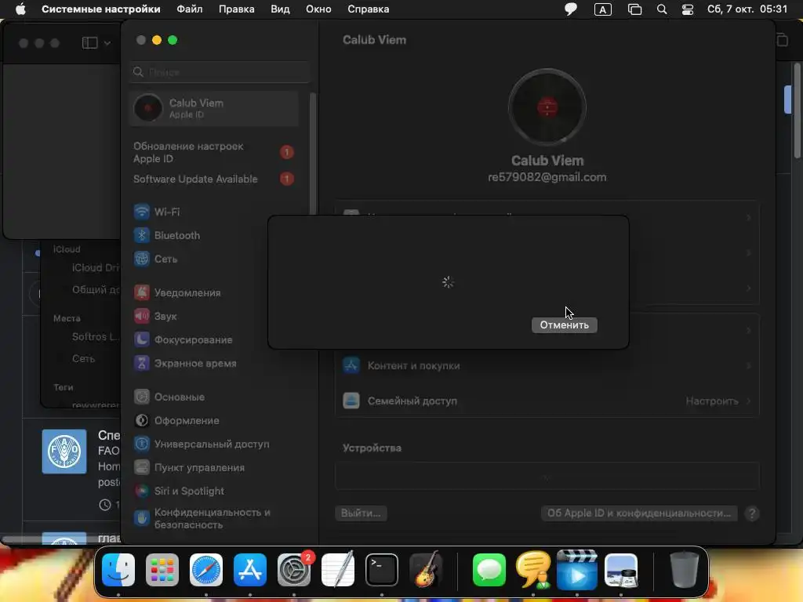
Task: Click Контент и покупки App Store icon
Action: [351, 365]
